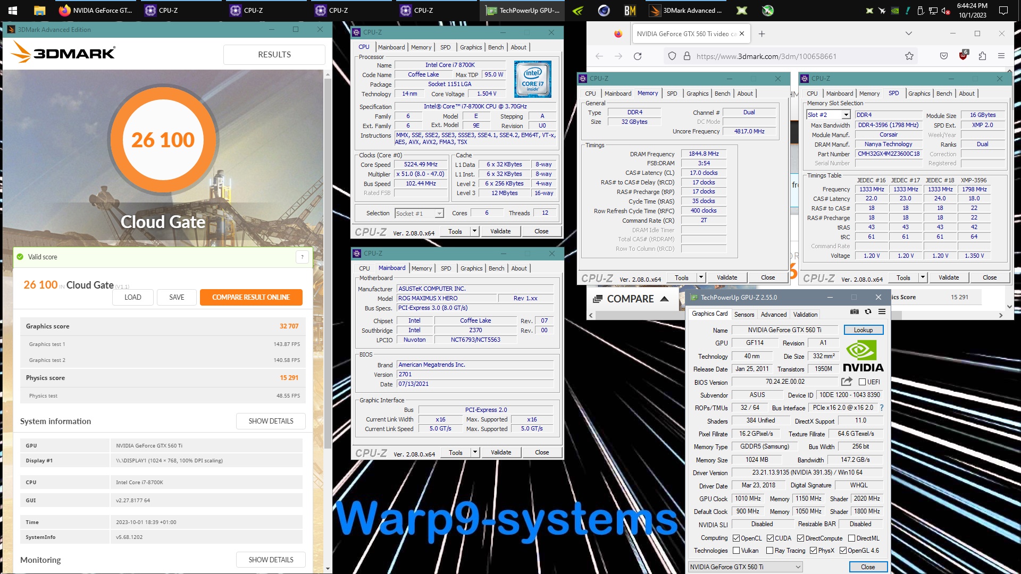
Task: Open Validation tab in GPU-Z
Action: click(x=805, y=315)
